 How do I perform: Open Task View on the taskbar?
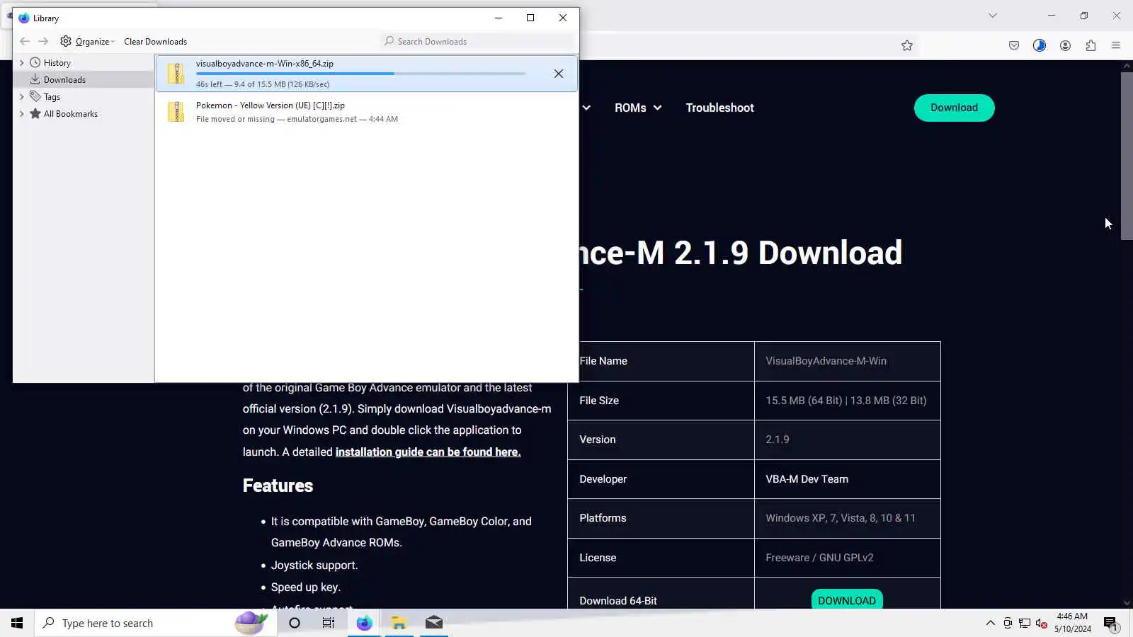329,623
